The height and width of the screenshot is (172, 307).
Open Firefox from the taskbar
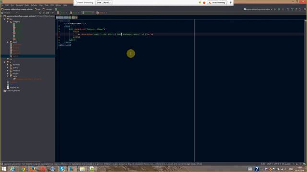pos(33,169)
